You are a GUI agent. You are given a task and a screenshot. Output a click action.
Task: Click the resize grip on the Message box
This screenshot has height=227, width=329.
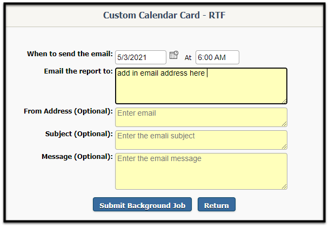pyautogui.click(x=284, y=186)
